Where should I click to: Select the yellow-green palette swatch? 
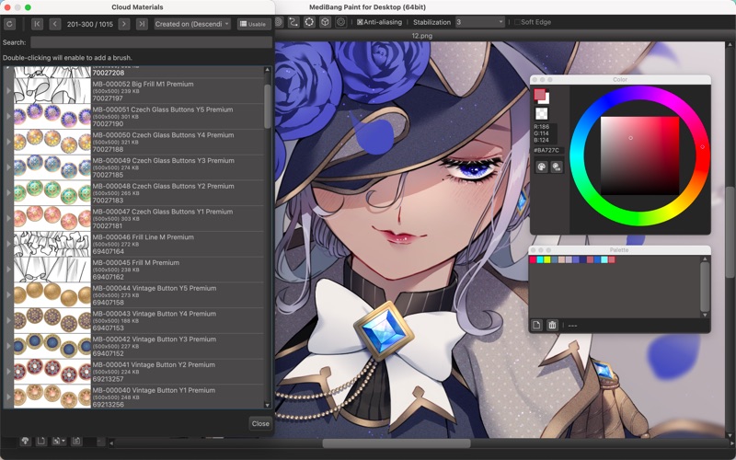tap(546, 259)
